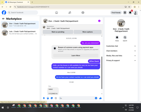Expand Customize chat section
141x112 pixels.
[121, 46]
